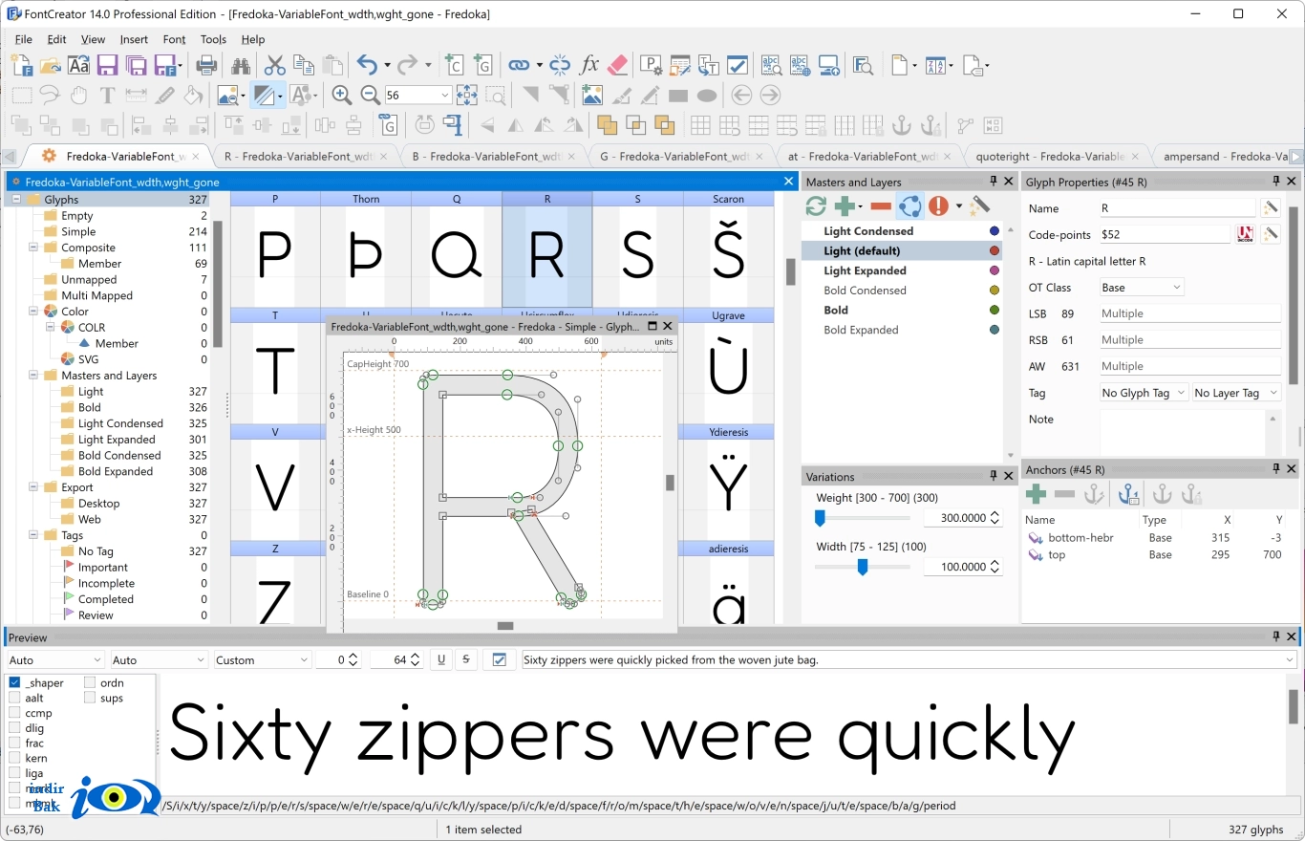Select the Thorn glyph cell
The image size is (1305, 841).
pyautogui.click(x=366, y=249)
